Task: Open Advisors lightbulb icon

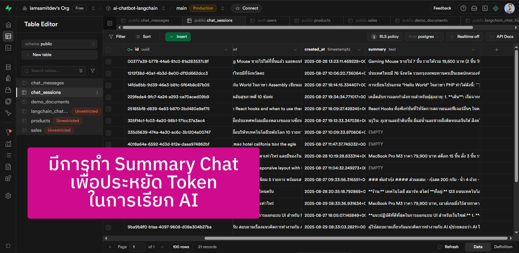Action: pyautogui.click(x=8, y=132)
